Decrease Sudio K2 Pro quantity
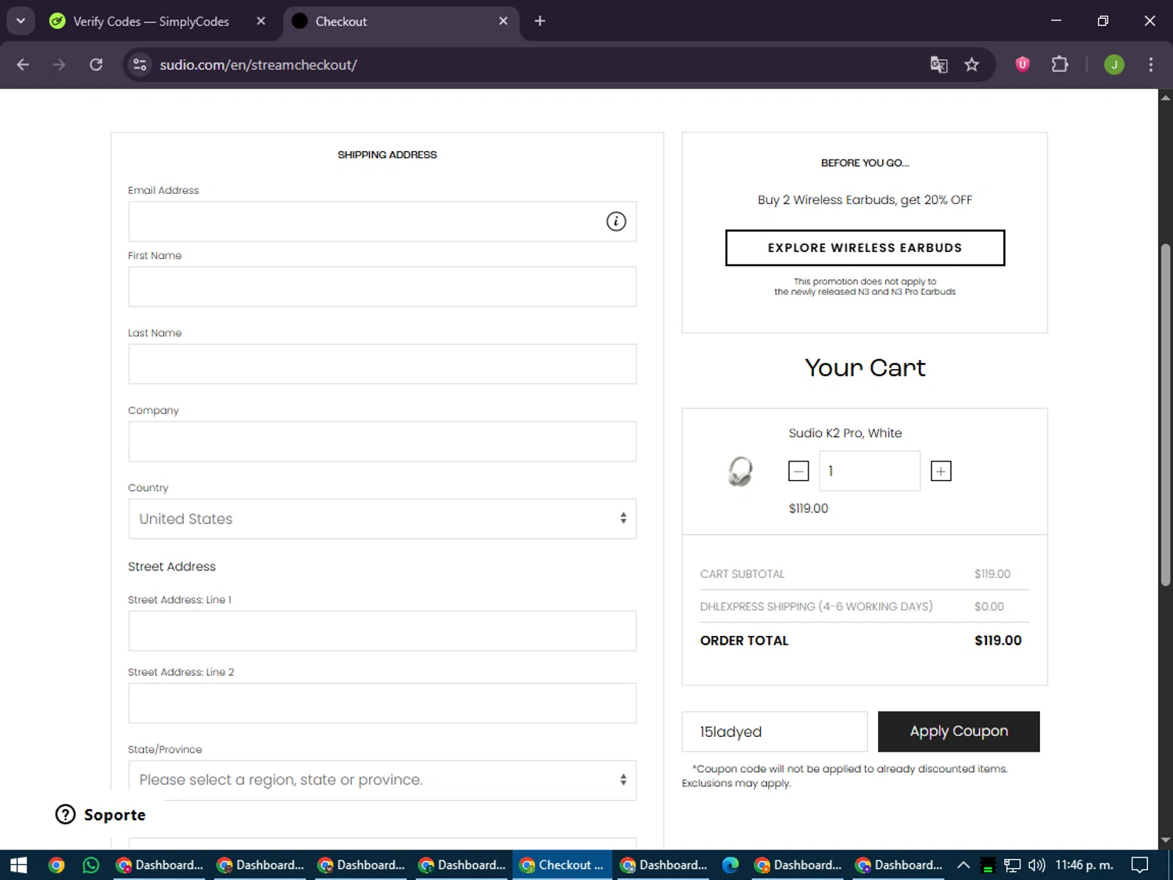1173x880 pixels. 798,471
